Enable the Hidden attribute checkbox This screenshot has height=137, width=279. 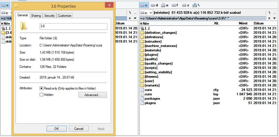41,95
